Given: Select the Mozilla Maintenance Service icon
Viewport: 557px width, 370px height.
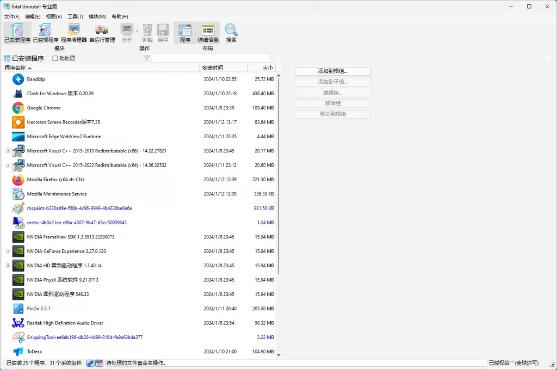Looking at the screenshot, I should point(18,194).
